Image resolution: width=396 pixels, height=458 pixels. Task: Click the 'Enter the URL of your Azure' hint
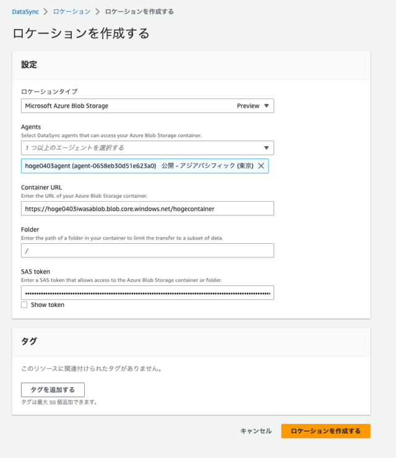(x=84, y=196)
